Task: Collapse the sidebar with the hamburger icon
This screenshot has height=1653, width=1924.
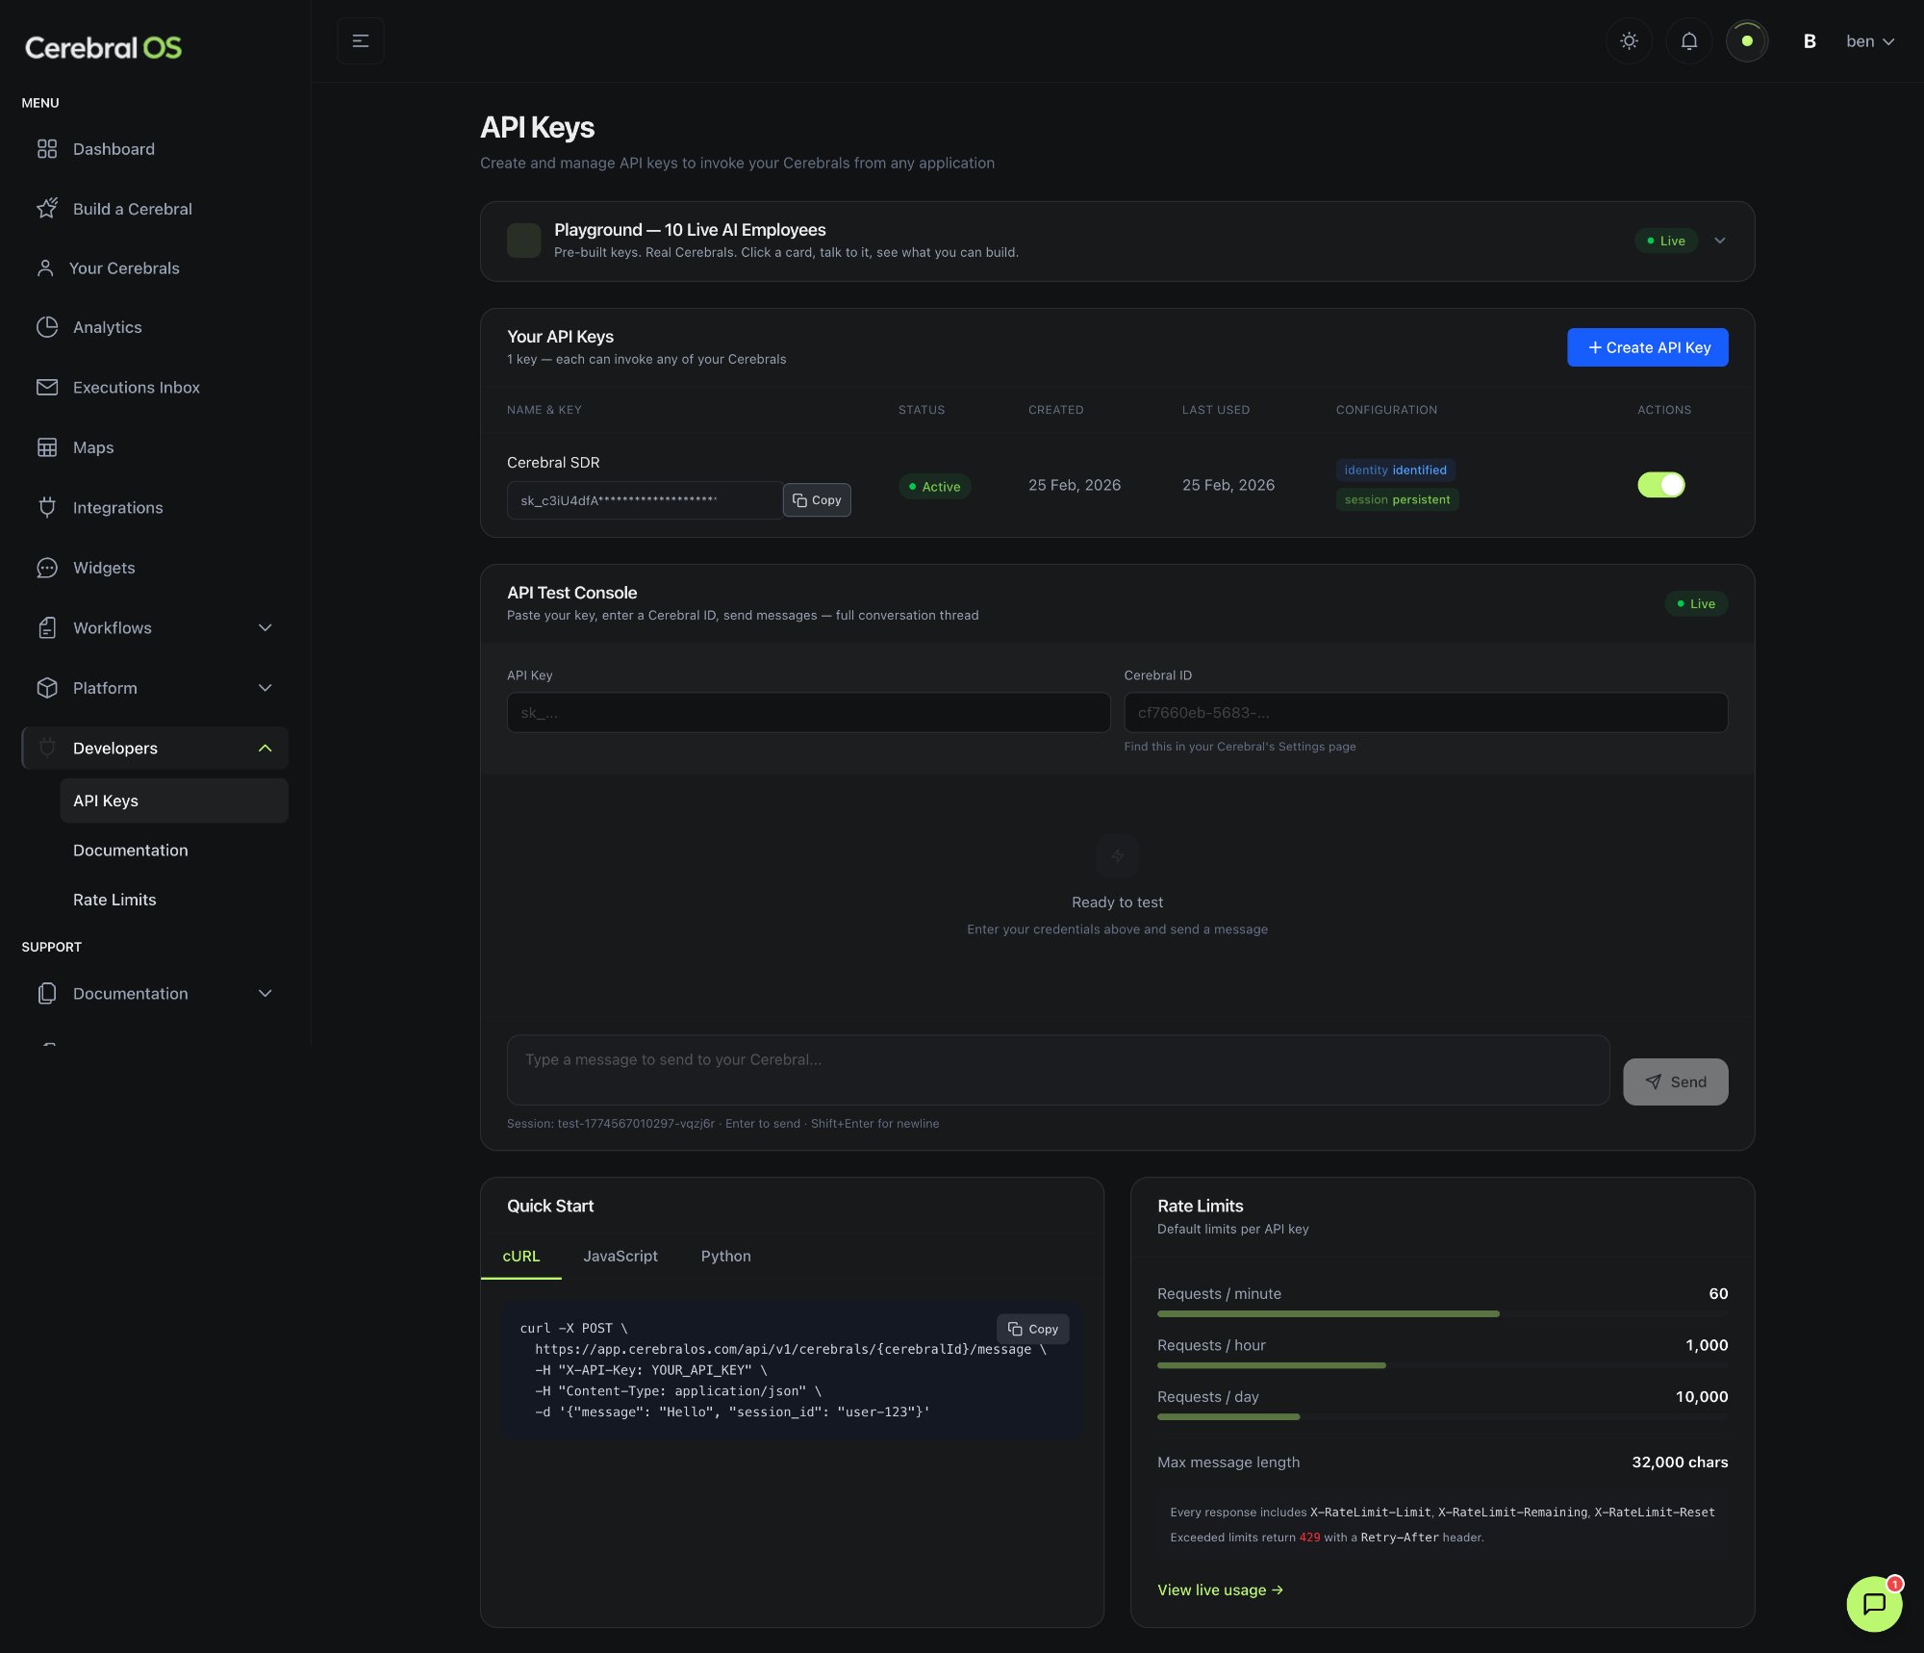Action: (x=361, y=40)
